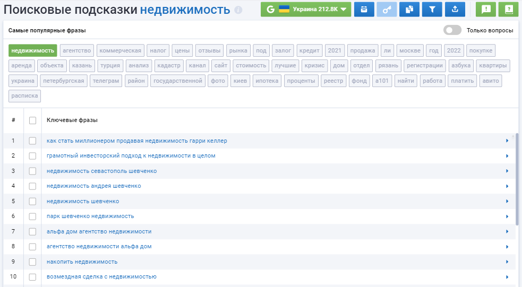Select the отзывы phrase tag
The width and height of the screenshot is (522, 287).
coord(209,50)
